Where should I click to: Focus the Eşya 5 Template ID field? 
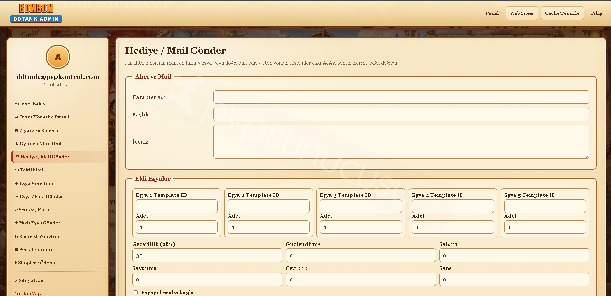[x=545, y=206]
